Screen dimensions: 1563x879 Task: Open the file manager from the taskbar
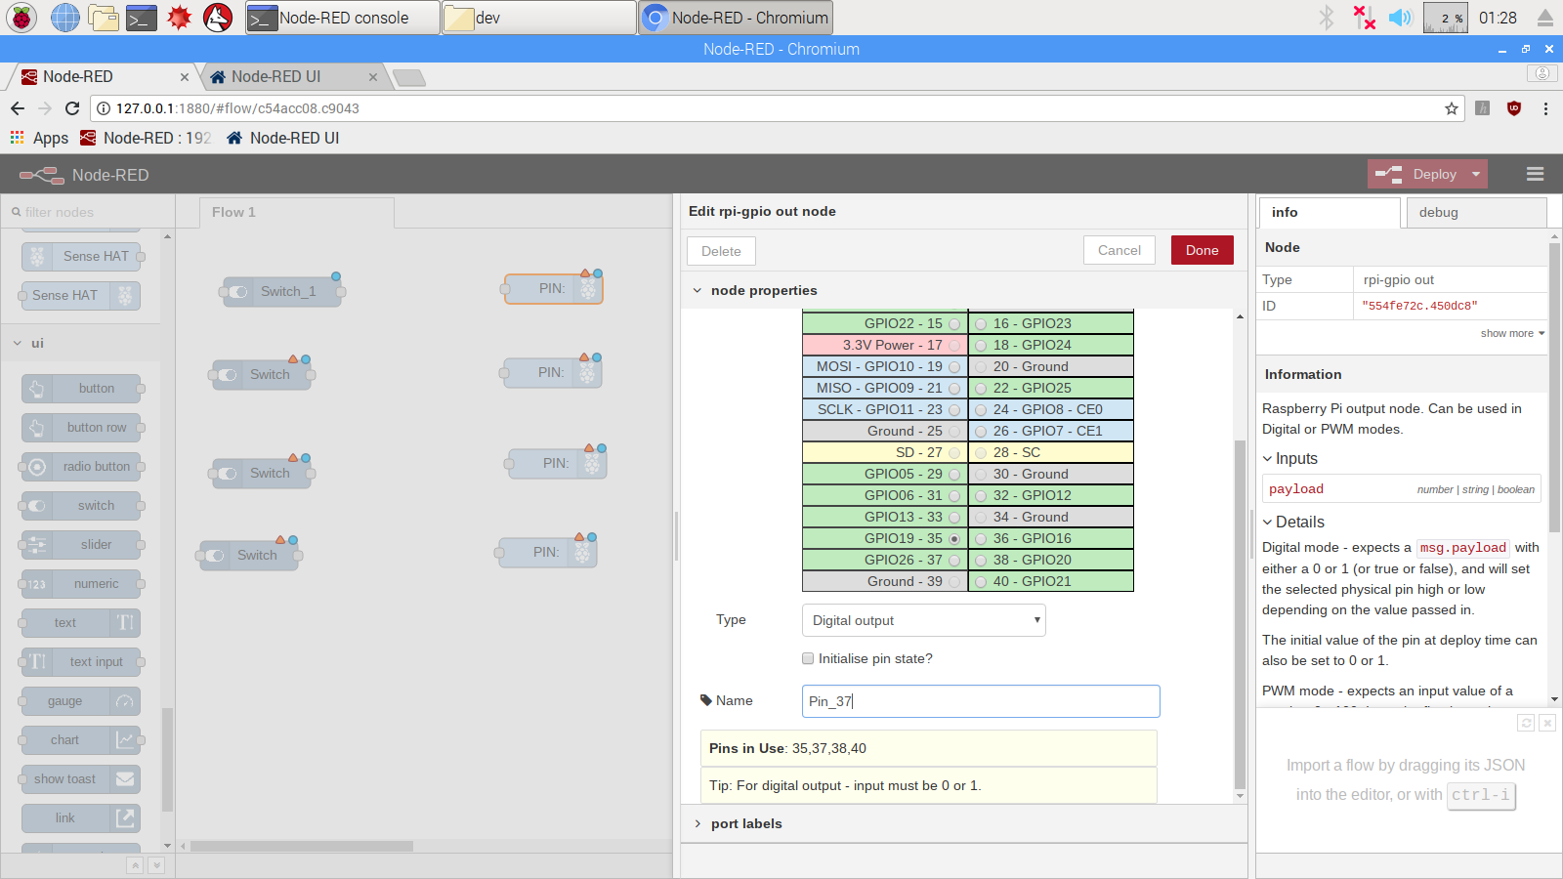point(103,18)
